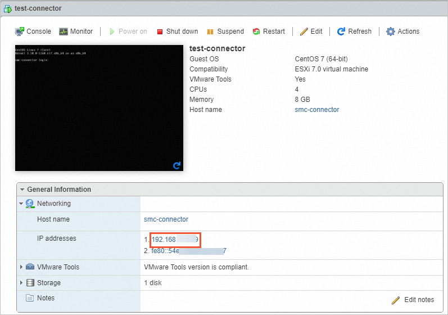
Task: Click the Networking globe icon
Action: pos(30,204)
